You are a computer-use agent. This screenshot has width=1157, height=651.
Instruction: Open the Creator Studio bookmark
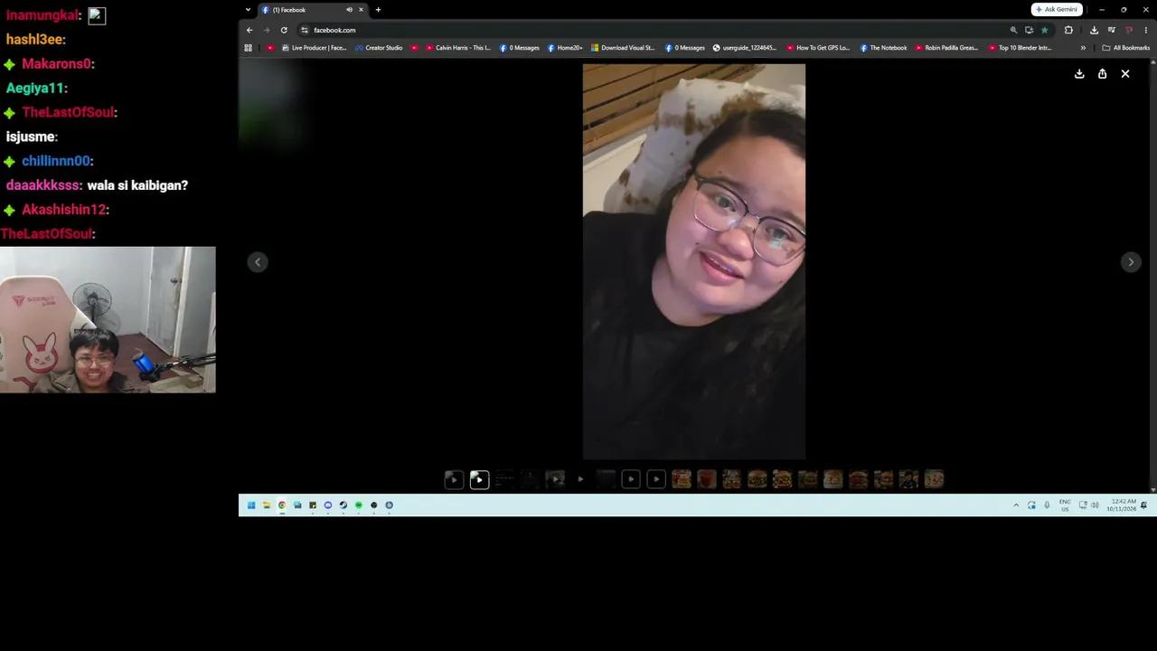379,48
